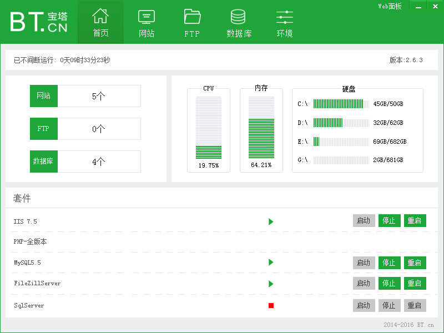Close the BT panel window
The image size is (444, 333).
coord(436,6)
